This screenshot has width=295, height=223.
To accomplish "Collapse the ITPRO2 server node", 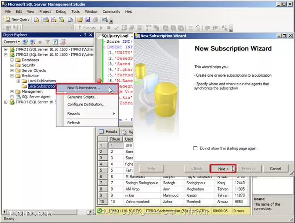I will (6, 54).
